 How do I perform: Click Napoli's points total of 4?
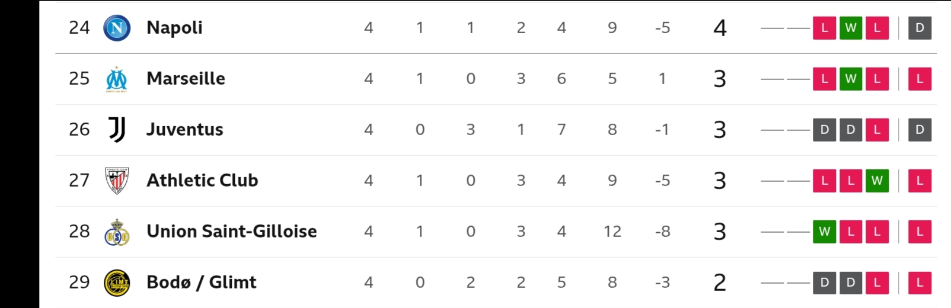(x=720, y=28)
